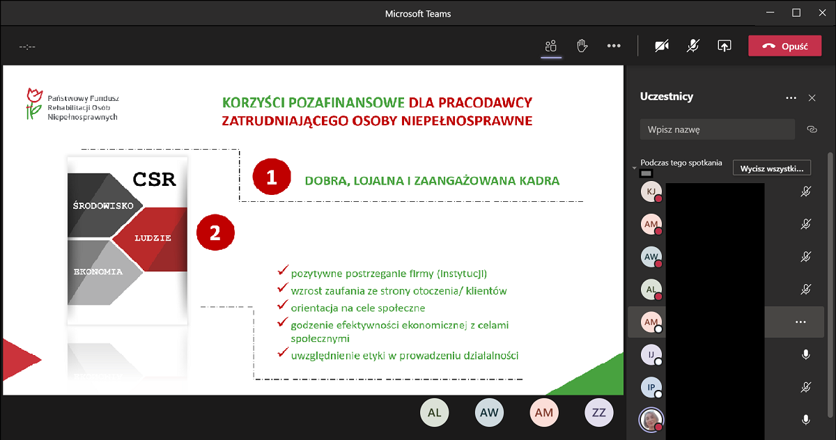This screenshot has width=836, height=440.
Task: Click the microphone icon beside IJ
Action: (806, 354)
